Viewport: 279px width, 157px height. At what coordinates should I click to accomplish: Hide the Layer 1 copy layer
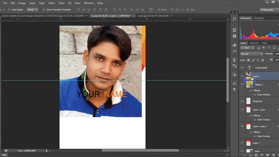(x=242, y=109)
